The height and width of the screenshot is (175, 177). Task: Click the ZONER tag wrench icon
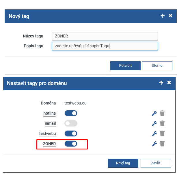pyautogui.click(x=154, y=144)
